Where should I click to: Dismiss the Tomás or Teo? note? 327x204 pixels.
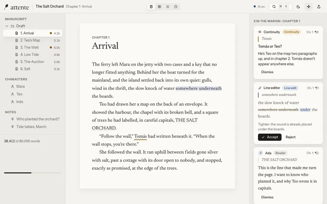click(267, 72)
